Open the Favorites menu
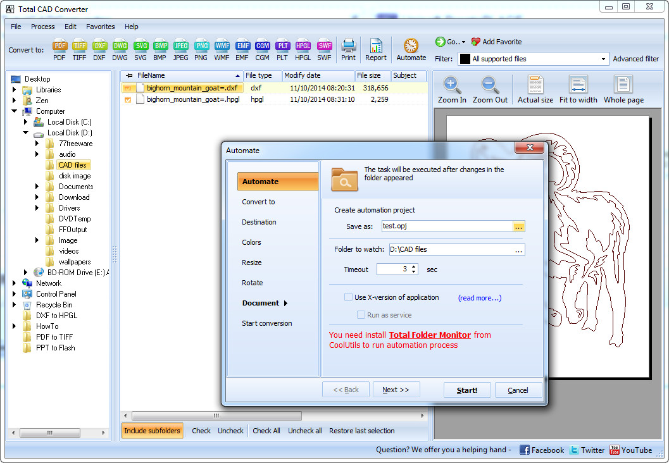 point(100,27)
